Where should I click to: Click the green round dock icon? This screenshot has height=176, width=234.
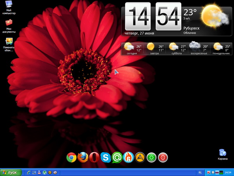coord(151,158)
